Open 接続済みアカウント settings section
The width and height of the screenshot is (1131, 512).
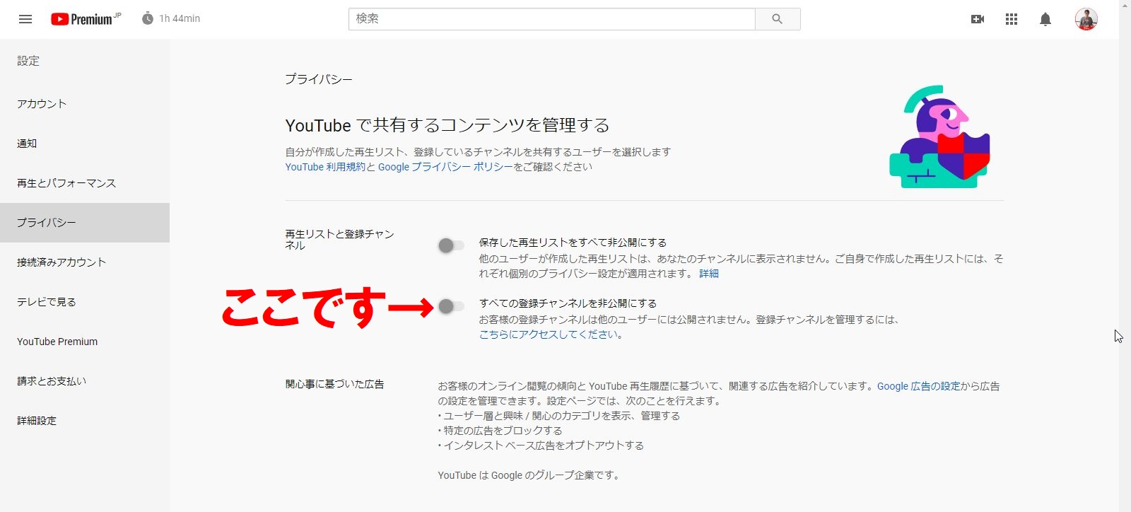click(x=85, y=262)
